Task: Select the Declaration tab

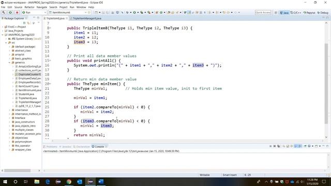Action: pos(81,147)
